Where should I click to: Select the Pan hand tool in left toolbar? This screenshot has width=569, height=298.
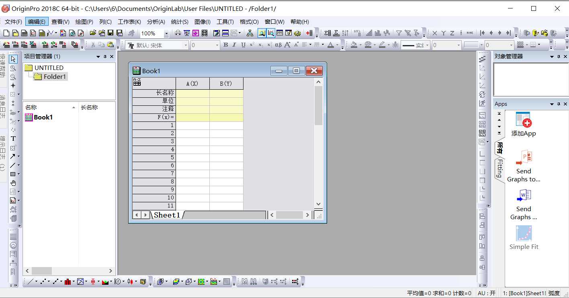click(13, 183)
